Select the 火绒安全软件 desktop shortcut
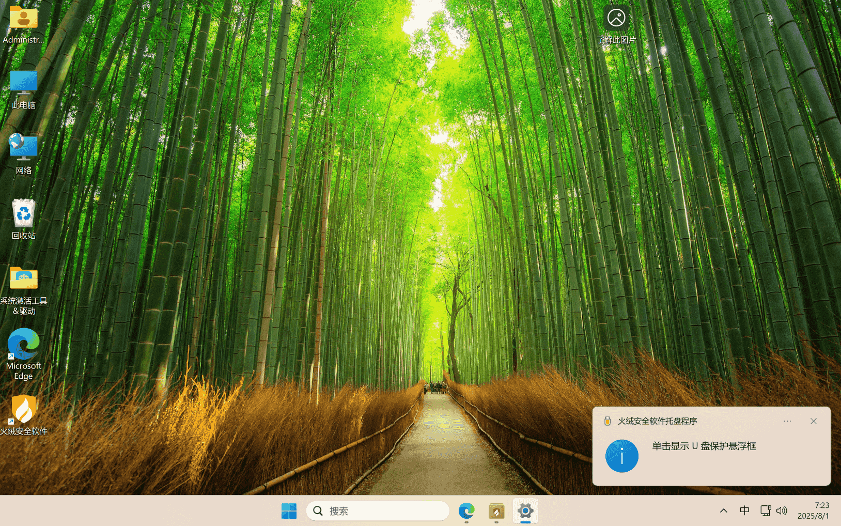 point(24,415)
